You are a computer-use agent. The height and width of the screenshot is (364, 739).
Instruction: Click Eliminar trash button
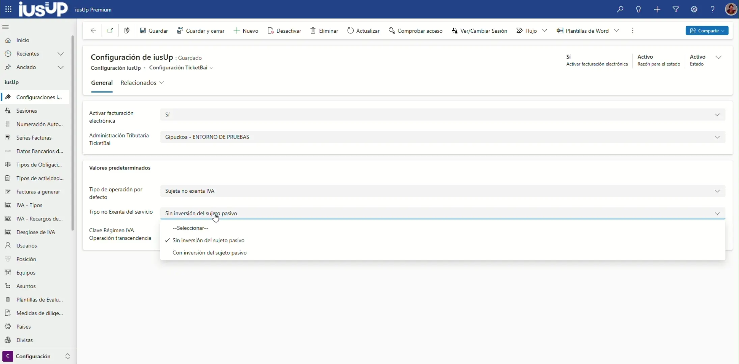324,31
